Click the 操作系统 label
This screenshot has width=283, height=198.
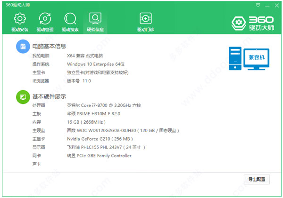click(x=41, y=64)
